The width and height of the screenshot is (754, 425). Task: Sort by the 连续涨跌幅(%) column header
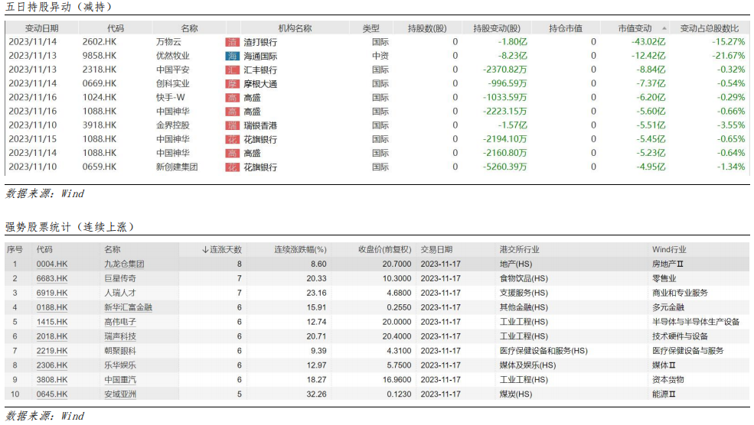coord(301,250)
